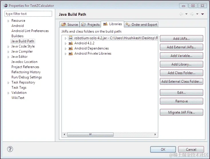
Task: Click the Add Variable... button
Action: click(x=181, y=56)
